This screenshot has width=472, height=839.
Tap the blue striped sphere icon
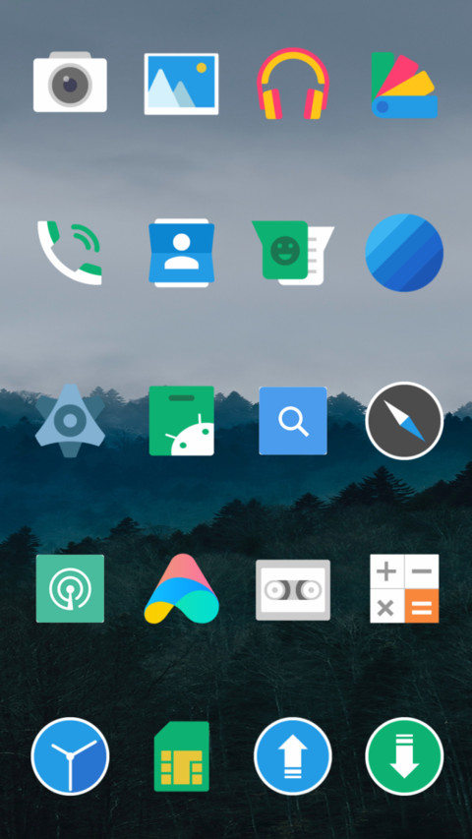404,253
